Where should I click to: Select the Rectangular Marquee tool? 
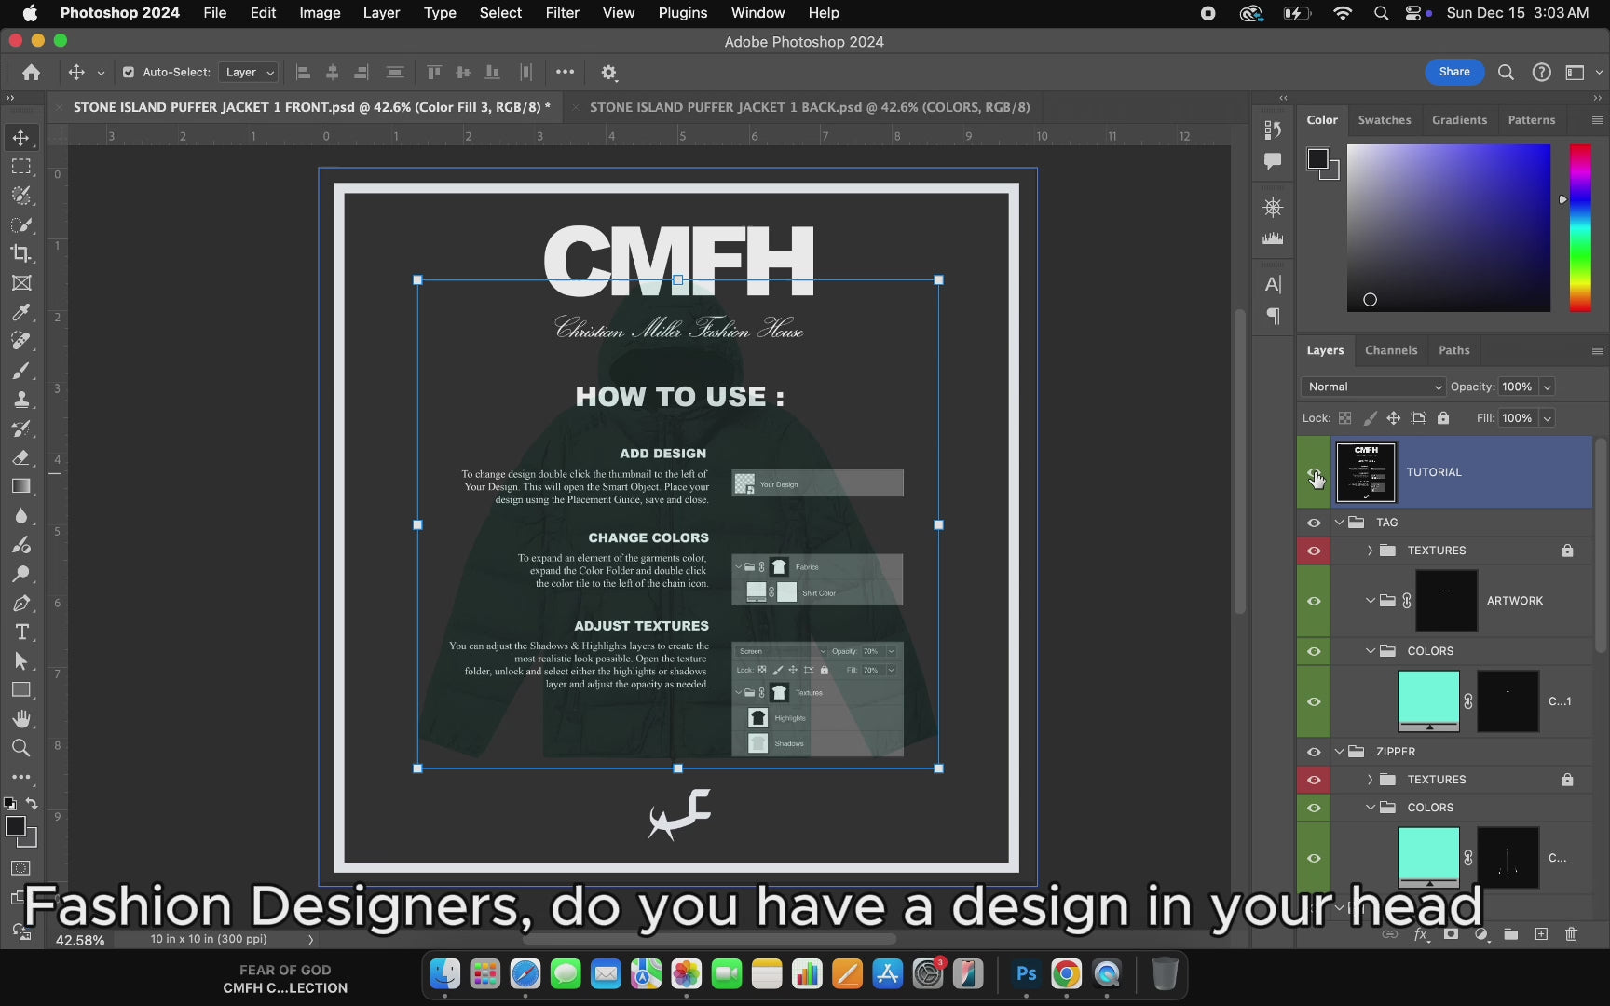pos(20,167)
